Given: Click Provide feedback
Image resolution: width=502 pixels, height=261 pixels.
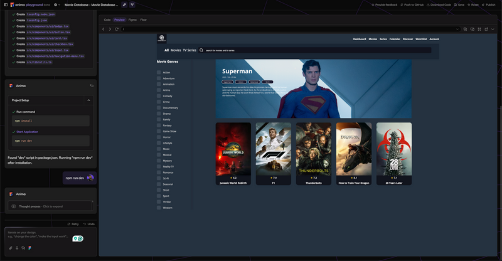Looking at the screenshot, I should point(384,5).
